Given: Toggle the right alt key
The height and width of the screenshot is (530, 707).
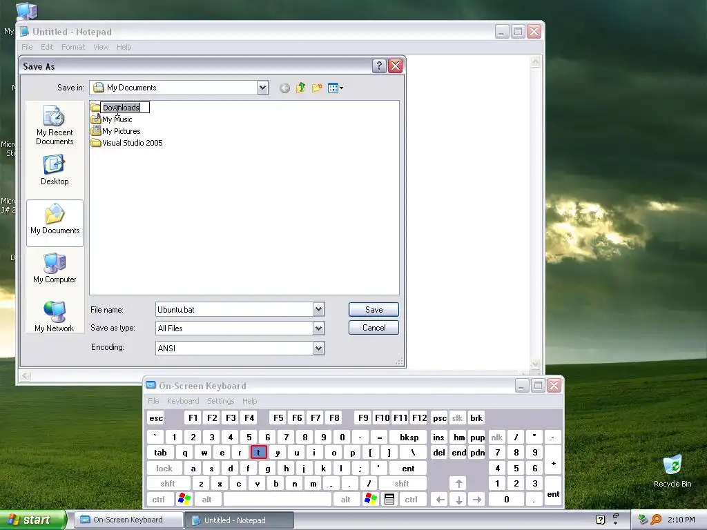Looking at the screenshot, I should pos(346,500).
